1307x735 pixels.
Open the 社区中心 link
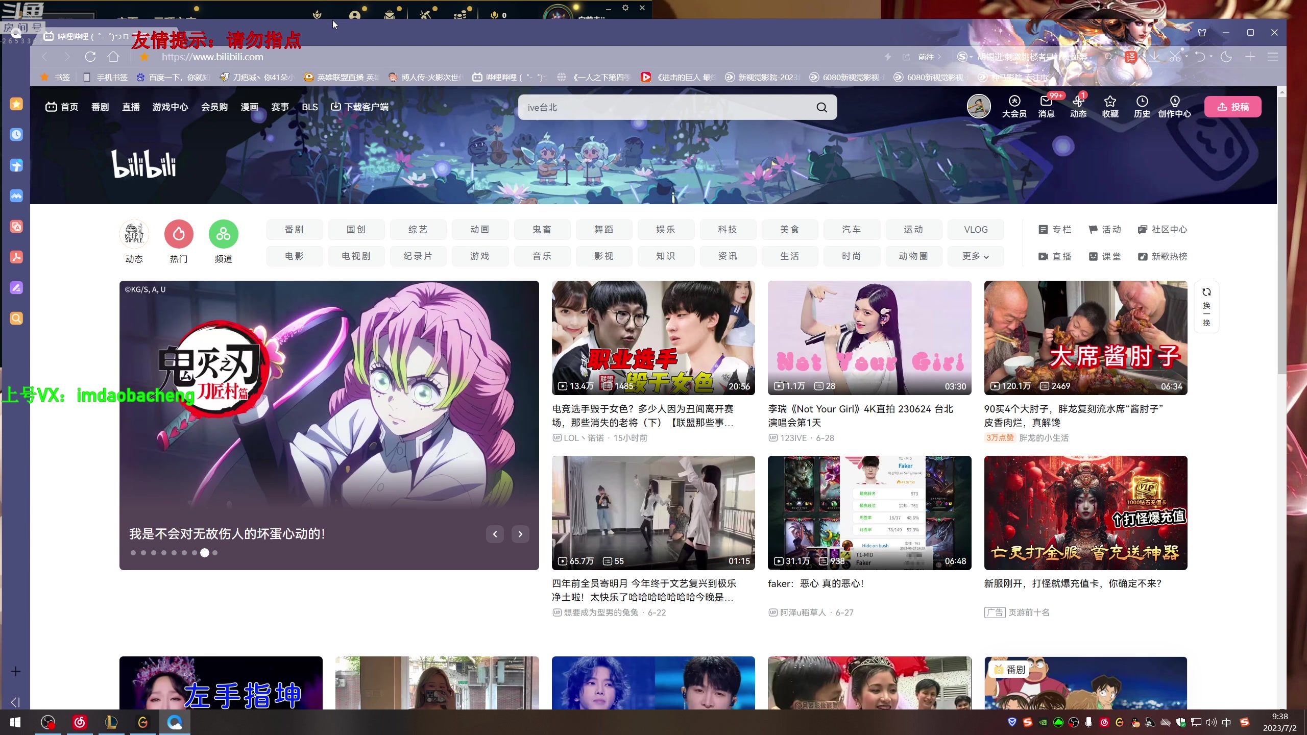(x=1163, y=230)
